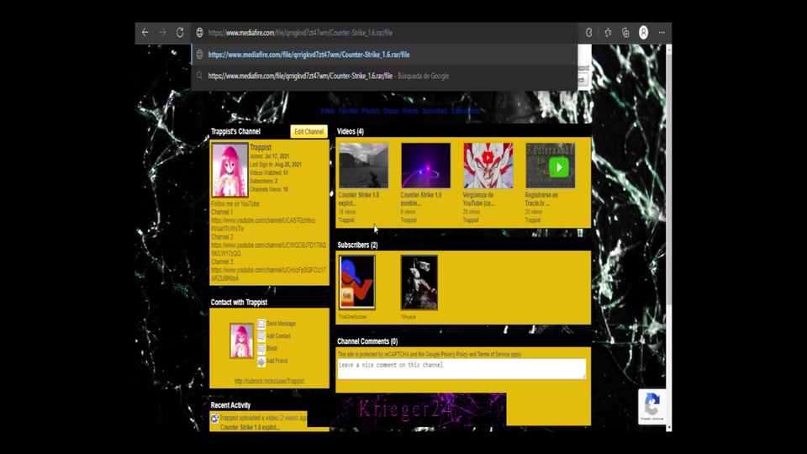Viewport: 807px width, 454px height.
Task: Reload the page with the refresh icon
Action: pos(180,33)
